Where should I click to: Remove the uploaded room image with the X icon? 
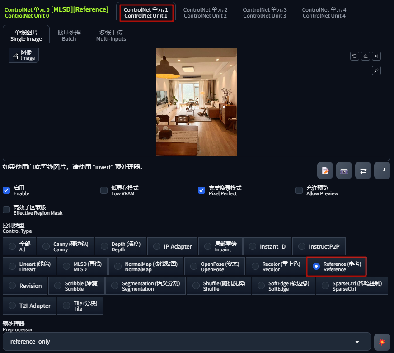pyautogui.click(x=376, y=56)
